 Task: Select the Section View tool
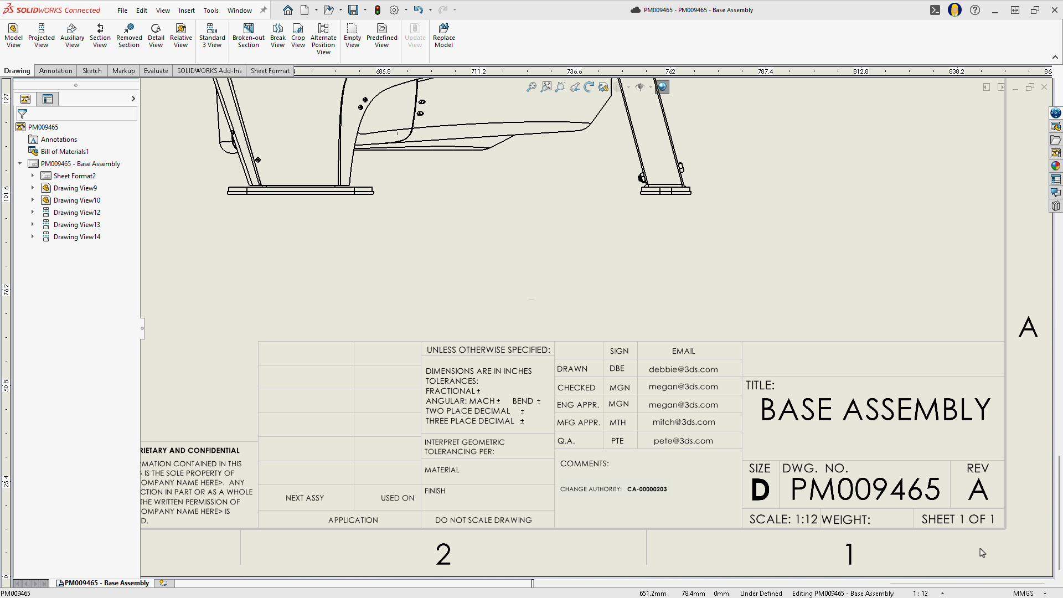click(100, 36)
